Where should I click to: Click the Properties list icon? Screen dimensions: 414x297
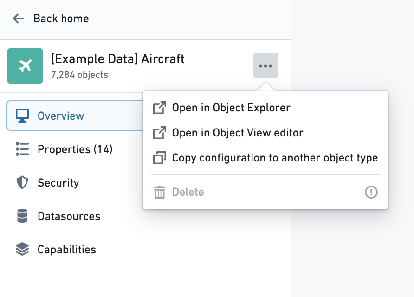pyautogui.click(x=22, y=149)
